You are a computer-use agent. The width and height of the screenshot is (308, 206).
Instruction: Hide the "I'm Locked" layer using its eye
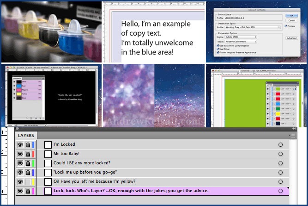[x=20, y=145]
